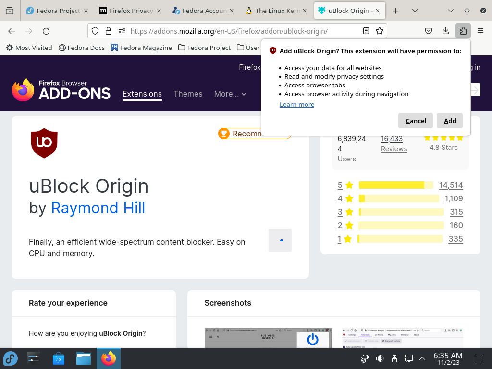This screenshot has height=369, width=492.
Task: Click the 4-star rating bar
Action: (399, 198)
